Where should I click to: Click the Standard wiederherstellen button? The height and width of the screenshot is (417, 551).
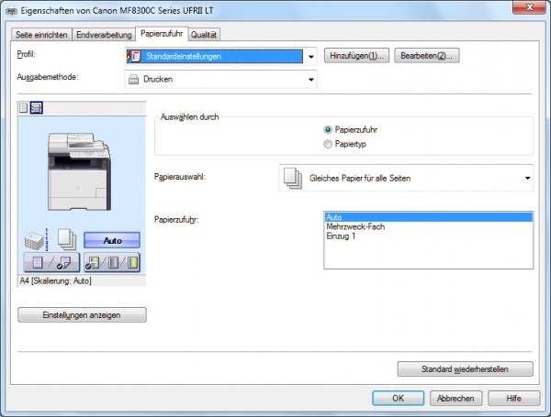[465, 368]
